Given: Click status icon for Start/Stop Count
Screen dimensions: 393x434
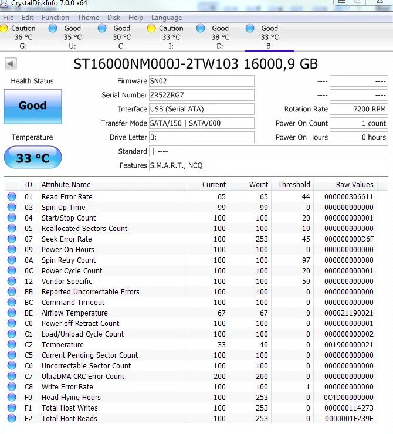Looking at the screenshot, I should (x=12, y=218).
